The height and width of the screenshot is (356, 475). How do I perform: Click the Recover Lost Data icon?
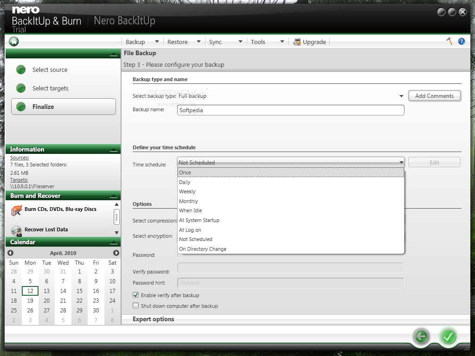point(16,231)
